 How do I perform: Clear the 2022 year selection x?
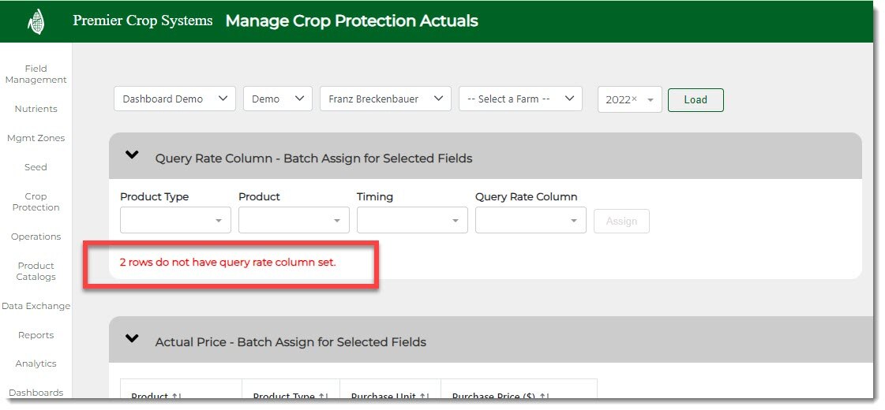click(x=634, y=99)
